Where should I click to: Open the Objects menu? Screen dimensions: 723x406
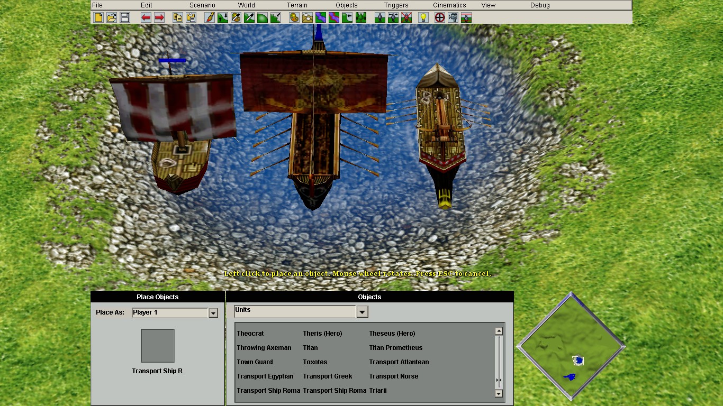click(x=347, y=5)
